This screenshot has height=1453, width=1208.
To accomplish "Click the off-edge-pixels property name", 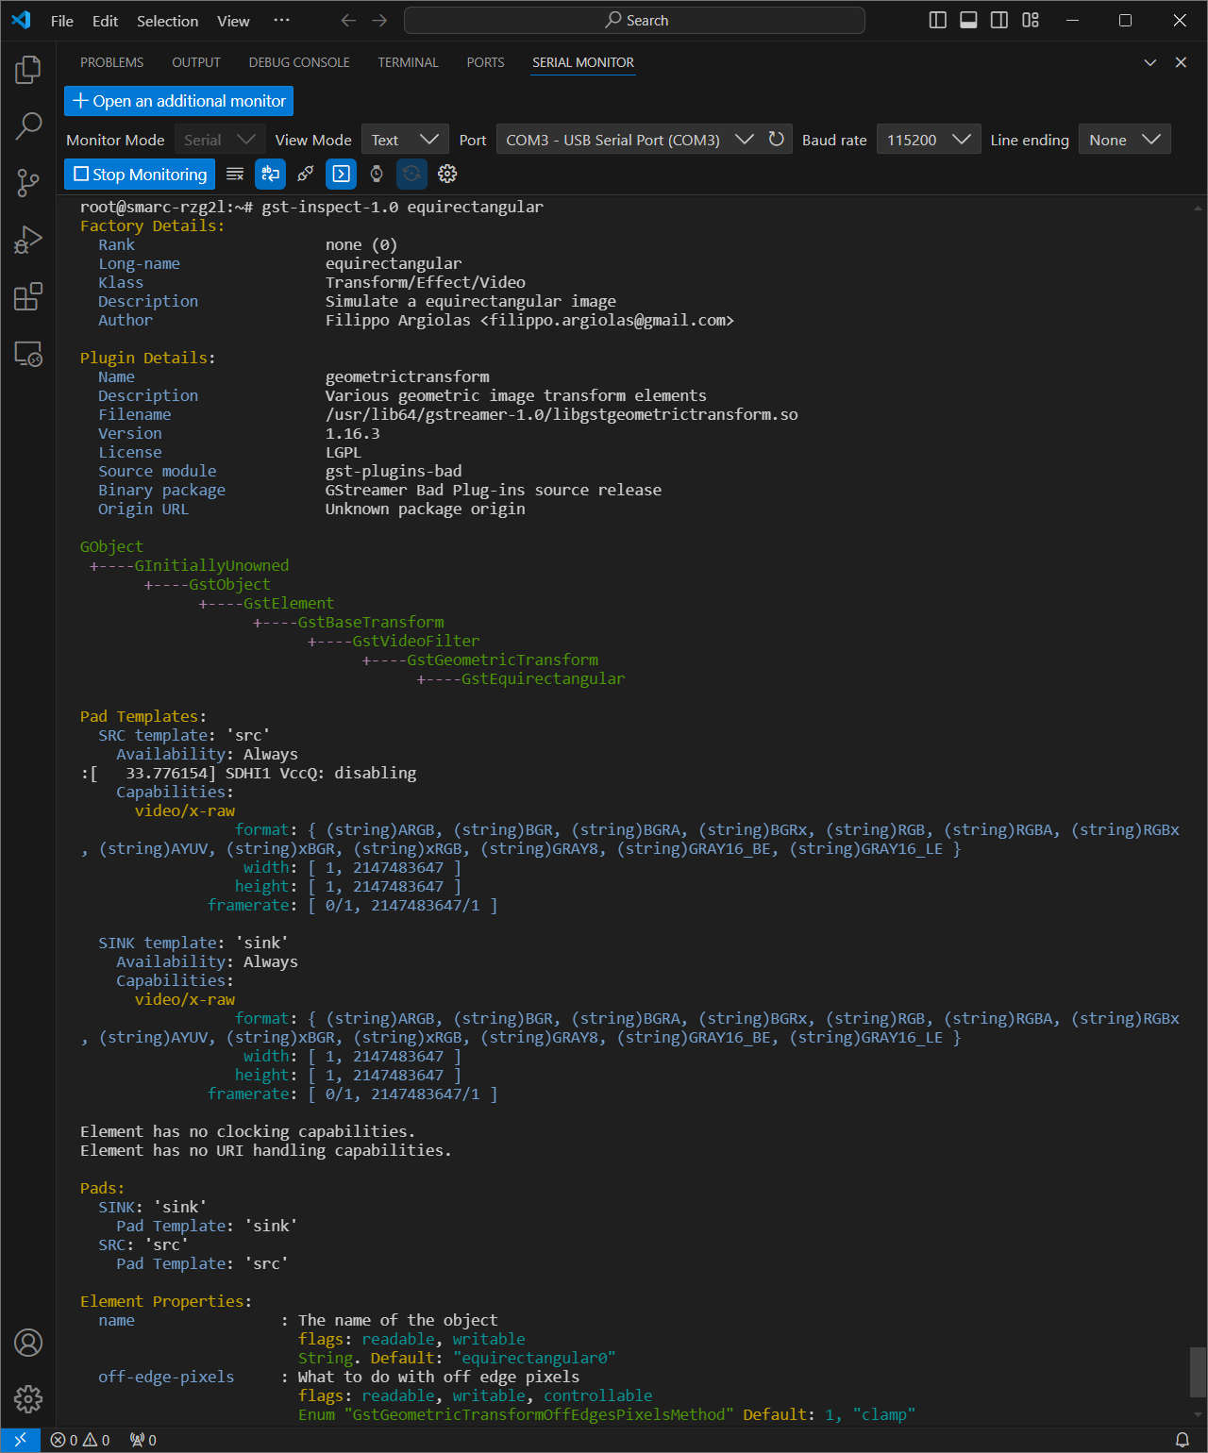I will (x=166, y=1377).
